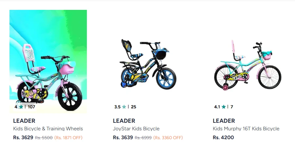This screenshot has height=153, width=295.
Task: Open the Kids Murphy 16T Kids Bicycle title
Action: click(x=246, y=129)
